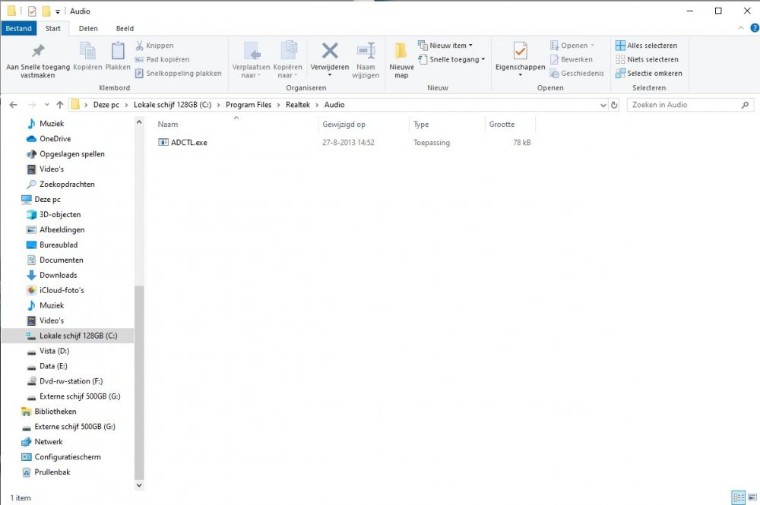Click the up-arrow navigation icon
This screenshot has height=505, width=760.
60,105
